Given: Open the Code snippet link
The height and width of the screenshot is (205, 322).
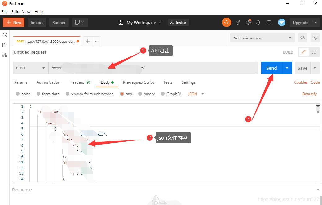Looking at the screenshot, I should tap(315, 82).
